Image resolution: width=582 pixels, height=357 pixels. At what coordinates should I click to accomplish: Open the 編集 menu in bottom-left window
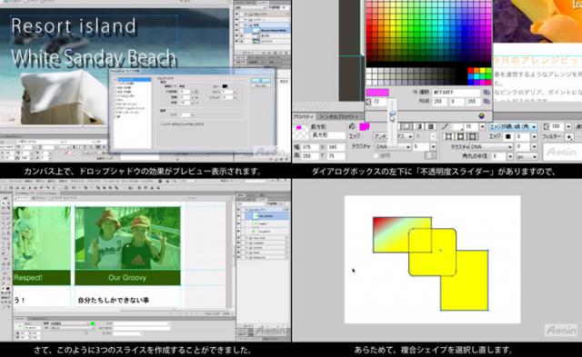28,182
